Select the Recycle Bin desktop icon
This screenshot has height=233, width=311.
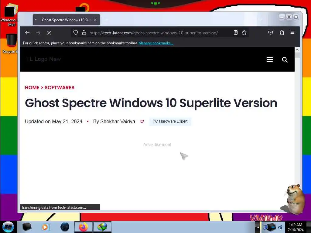10,44
